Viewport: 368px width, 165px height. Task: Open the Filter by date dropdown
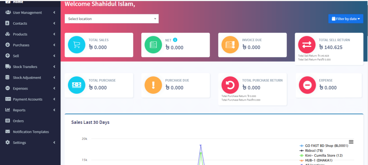click(345, 19)
